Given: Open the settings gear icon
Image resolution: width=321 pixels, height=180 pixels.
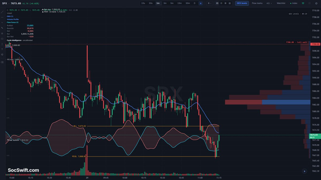Looking at the screenshot, I should 316,3.
